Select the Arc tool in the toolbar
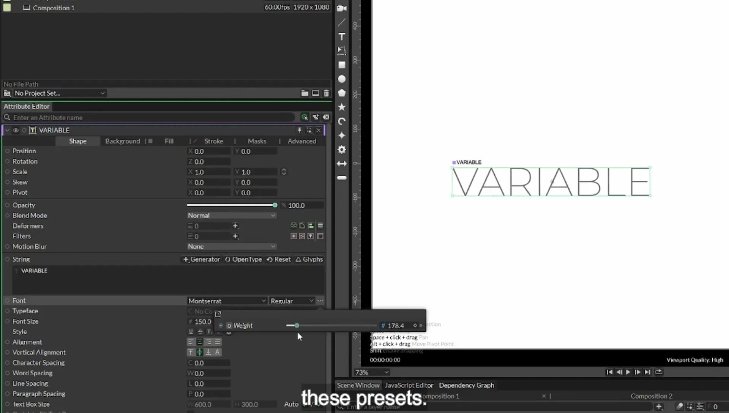This screenshot has height=413, width=729. [x=342, y=121]
